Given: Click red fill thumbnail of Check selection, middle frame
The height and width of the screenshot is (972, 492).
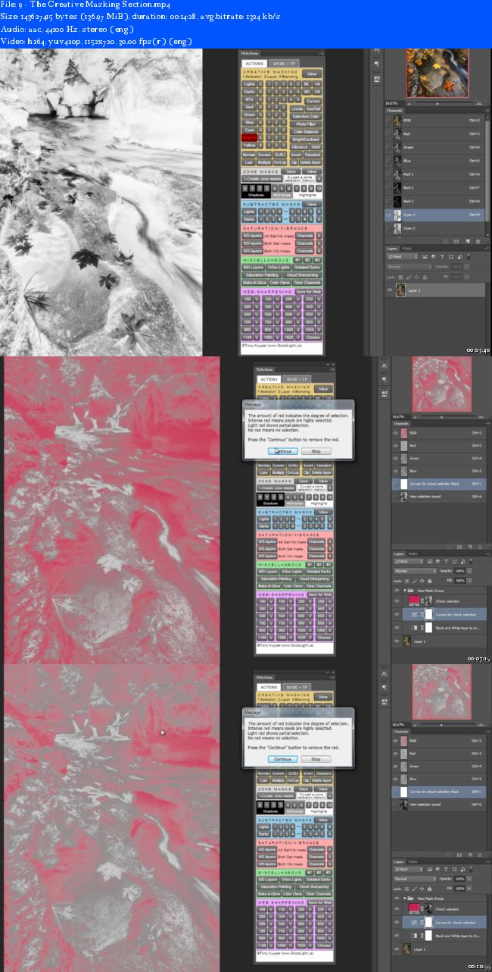Looking at the screenshot, I should pyautogui.click(x=414, y=600).
